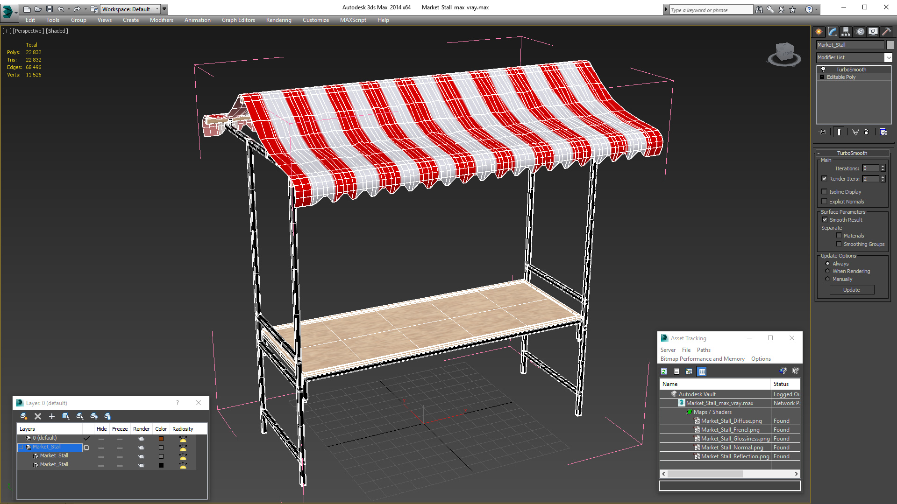The image size is (897, 504).
Task: Click the TurboSmooth modifier icon
Action: click(x=823, y=69)
